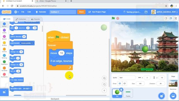Viewport: 179px width, 101px height.
Task: Select the Sound block category
Action: click(x=4, y=37)
